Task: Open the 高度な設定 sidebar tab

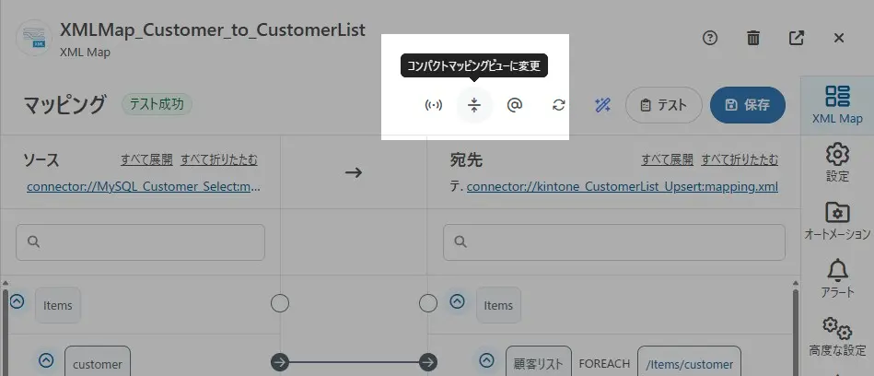Action: pyautogui.click(x=837, y=337)
